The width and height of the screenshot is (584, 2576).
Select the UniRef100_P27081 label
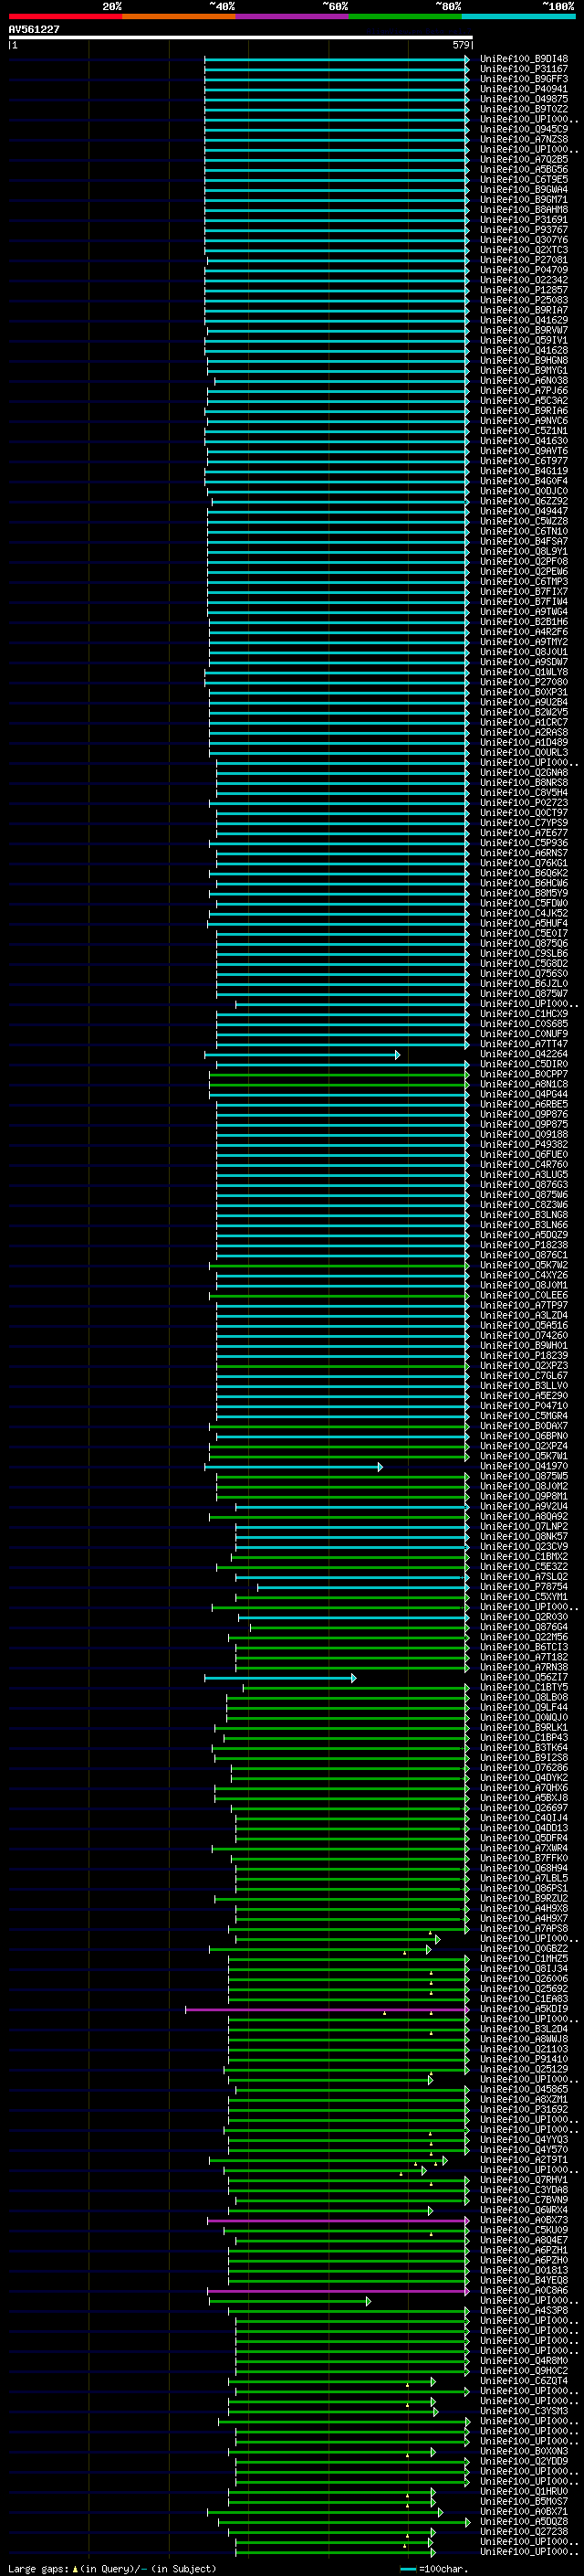(524, 260)
